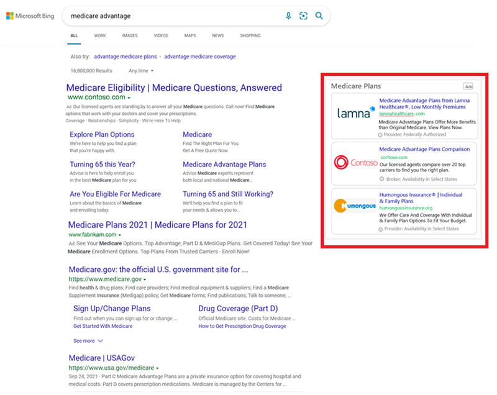Click inside the search input field
Screen dimensions: 497x395
(x=155, y=16)
